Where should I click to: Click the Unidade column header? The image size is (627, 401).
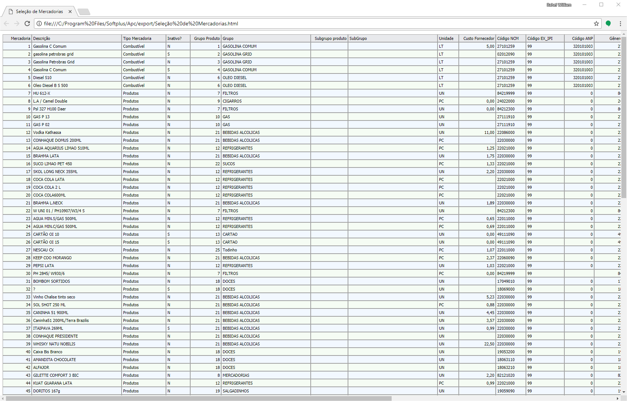448,38
